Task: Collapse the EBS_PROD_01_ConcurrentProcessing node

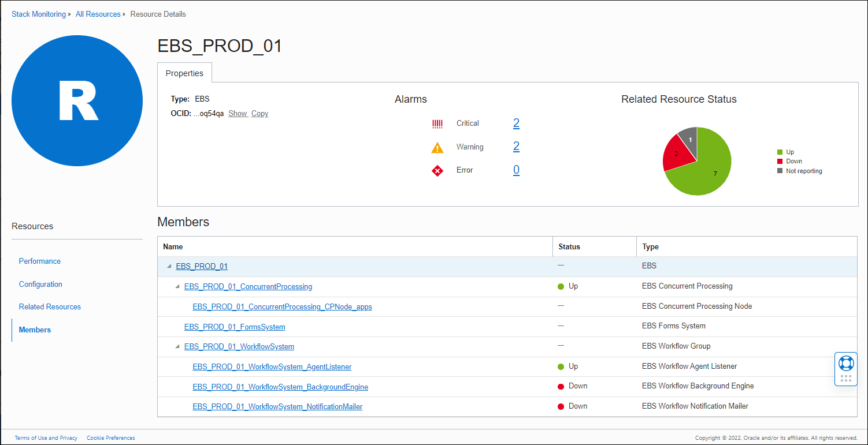Action: 177,286
